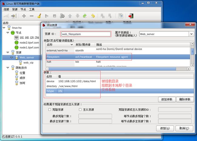This screenshot has width=197, height=141.
Task: Open the 节点 menu
Action: (23, 9)
